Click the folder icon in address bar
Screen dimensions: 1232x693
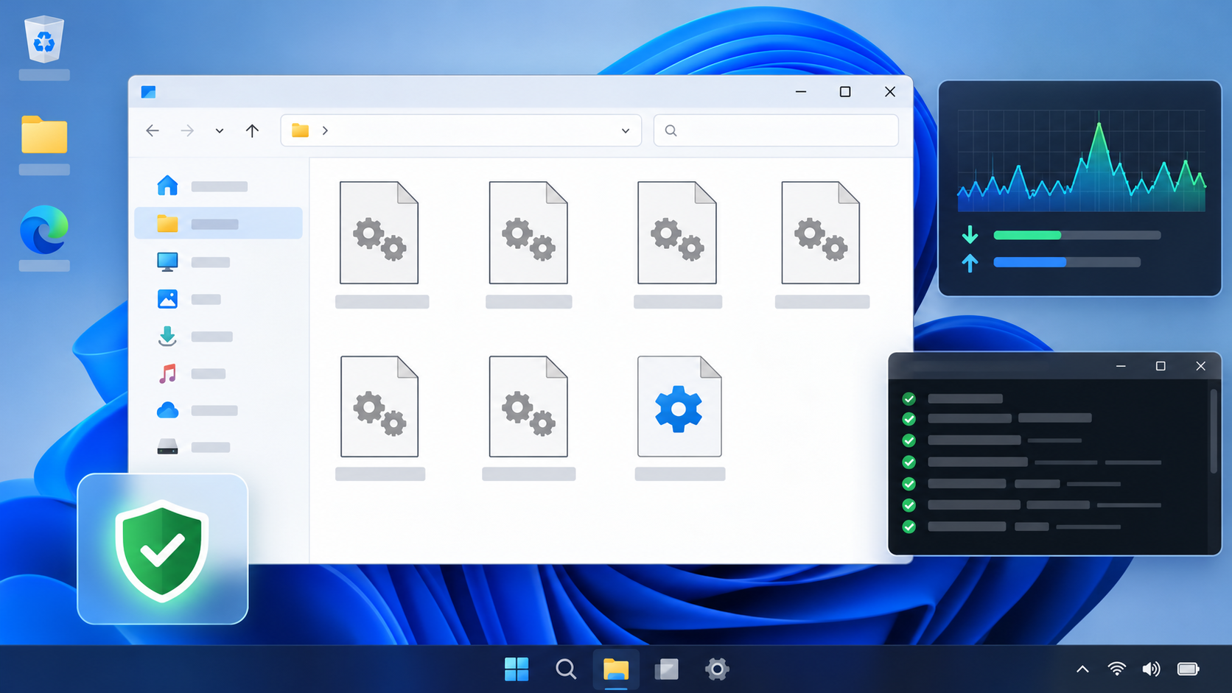300,130
